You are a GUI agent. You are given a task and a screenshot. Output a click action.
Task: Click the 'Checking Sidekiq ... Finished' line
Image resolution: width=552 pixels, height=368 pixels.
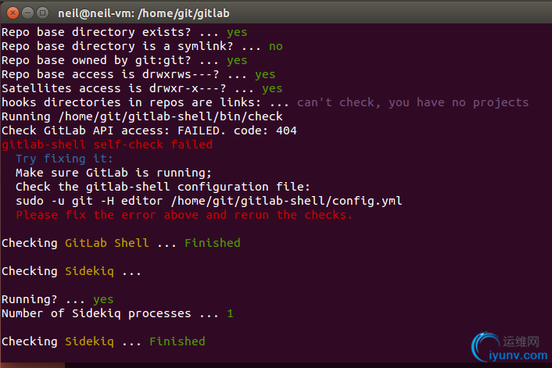point(103,342)
